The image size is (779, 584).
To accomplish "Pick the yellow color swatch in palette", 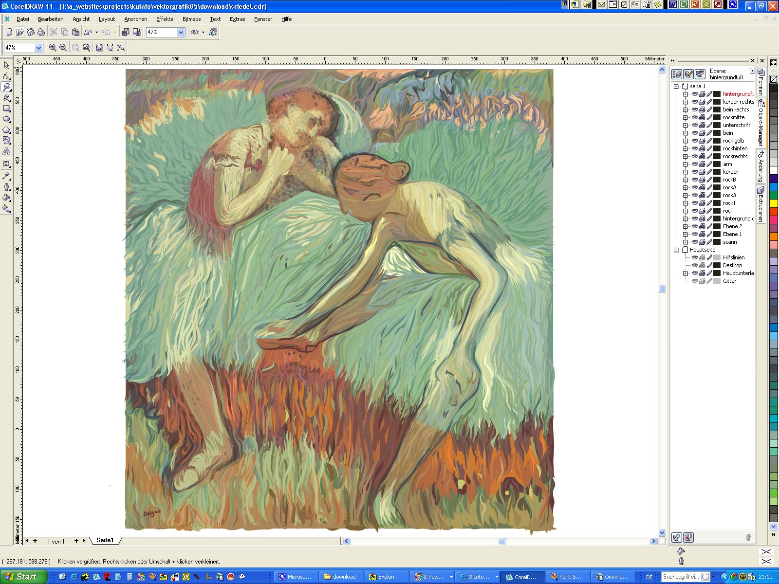I will pyautogui.click(x=773, y=203).
